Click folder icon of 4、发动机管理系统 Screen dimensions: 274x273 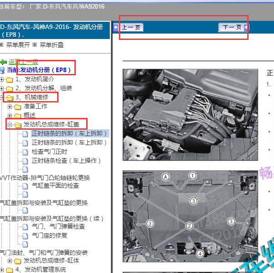10,270
